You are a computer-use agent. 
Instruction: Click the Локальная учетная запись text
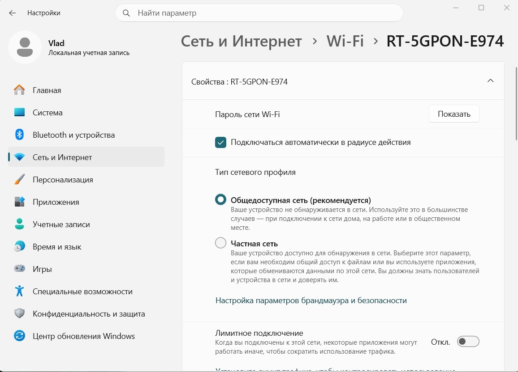point(89,53)
